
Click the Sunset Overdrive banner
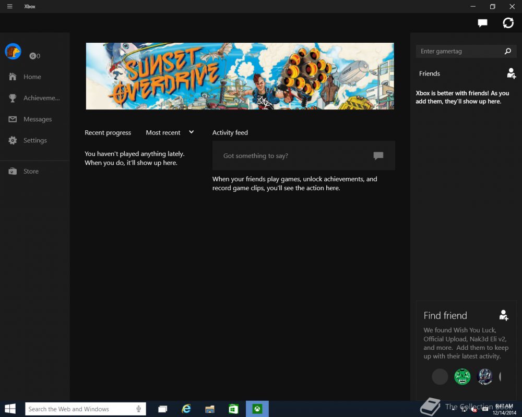point(240,76)
